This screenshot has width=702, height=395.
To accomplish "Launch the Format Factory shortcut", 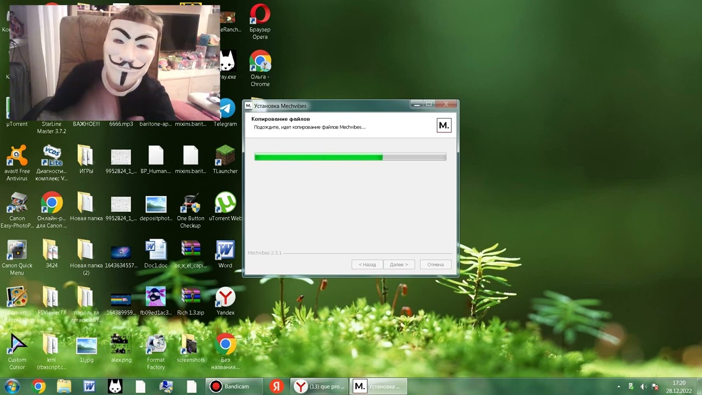I will click(x=156, y=352).
